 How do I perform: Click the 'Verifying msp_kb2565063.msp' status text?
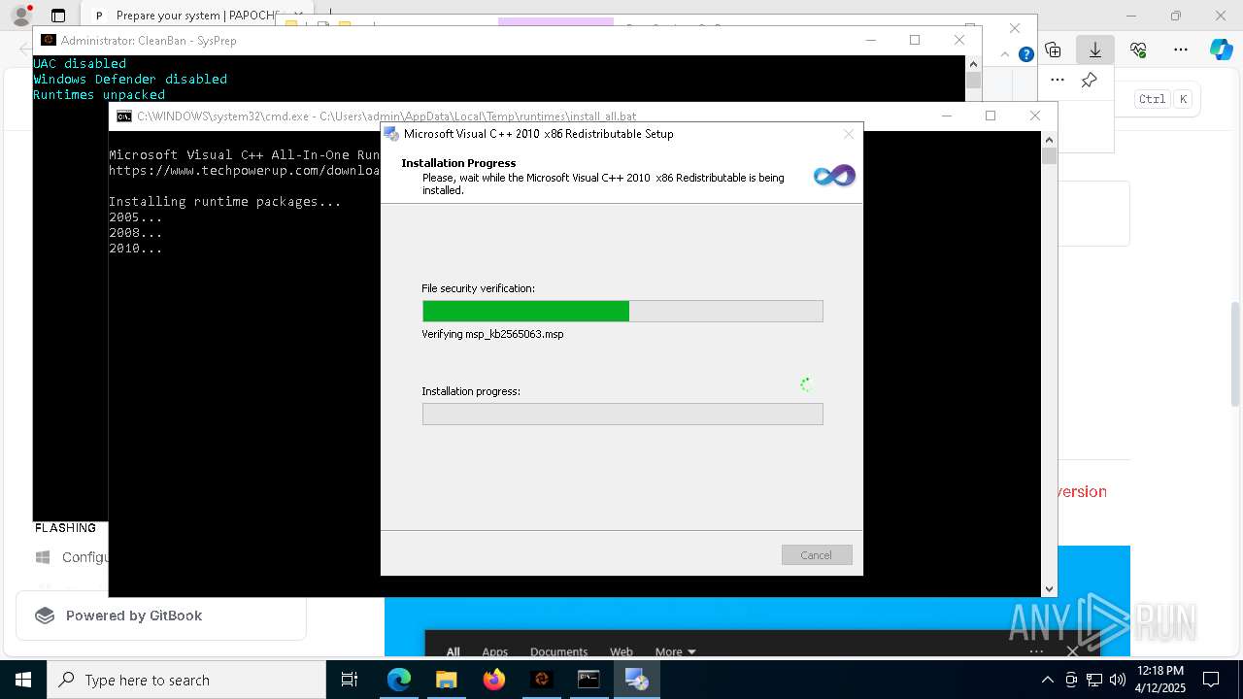492,334
